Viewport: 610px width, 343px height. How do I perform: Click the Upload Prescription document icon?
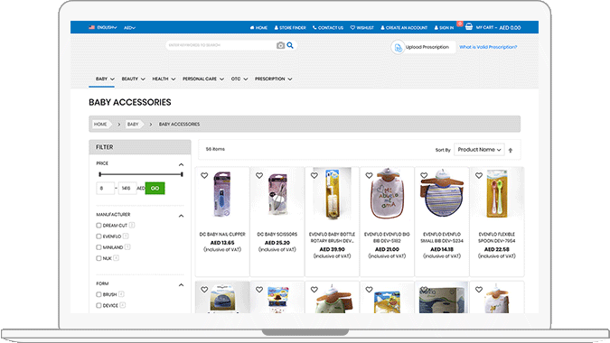click(x=398, y=48)
